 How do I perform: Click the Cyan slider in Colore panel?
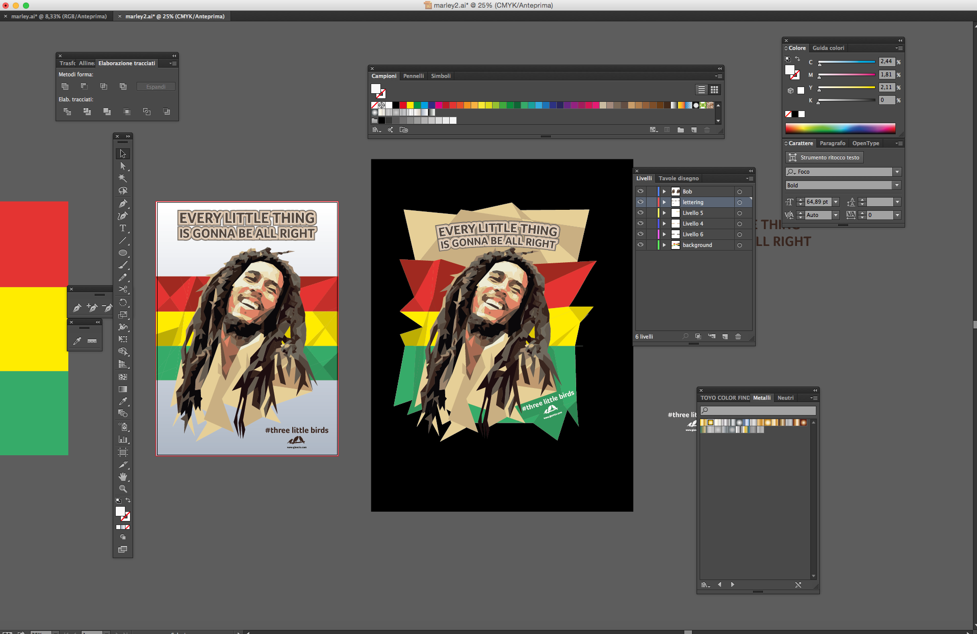point(846,62)
